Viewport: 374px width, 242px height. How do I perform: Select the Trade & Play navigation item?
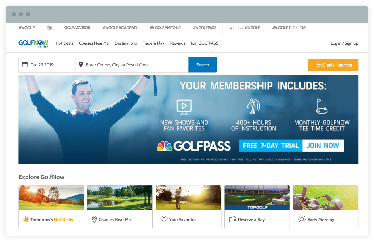click(153, 43)
